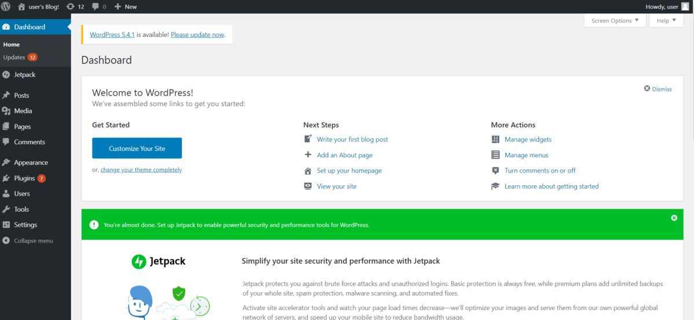Image resolution: width=694 pixels, height=320 pixels.
Task: Click the Appearance brush icon
Action: pyautogui.click(x=6, y=163)
